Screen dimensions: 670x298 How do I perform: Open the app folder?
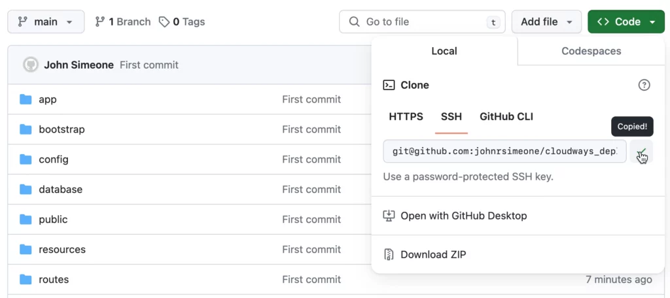coord(47,99)
